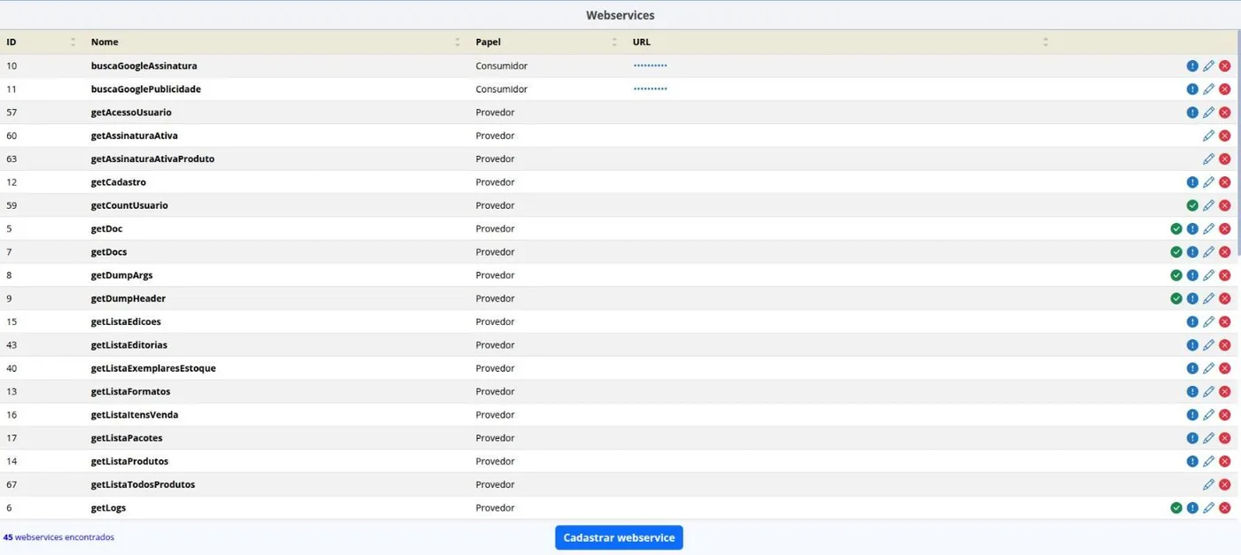Click the Provedor cell in getLogs row
This screenshot has width=1241, height=555.
click(495, 508)
